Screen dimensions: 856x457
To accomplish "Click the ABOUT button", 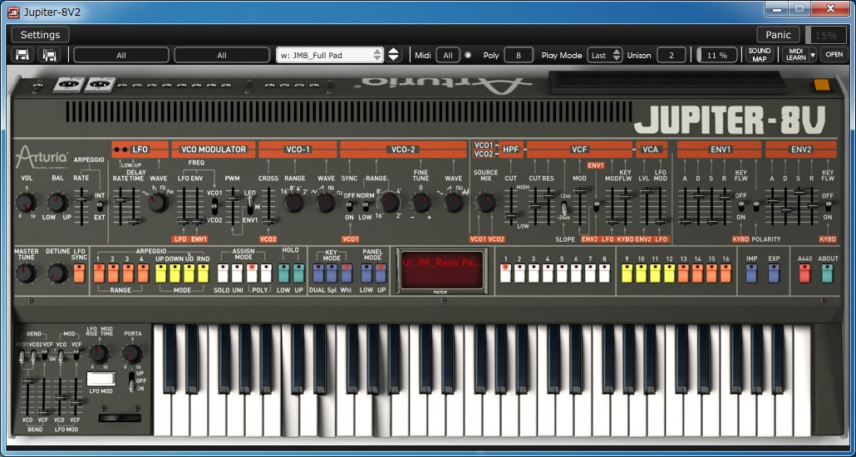I will pyautogui.click(x=828, y=273).
